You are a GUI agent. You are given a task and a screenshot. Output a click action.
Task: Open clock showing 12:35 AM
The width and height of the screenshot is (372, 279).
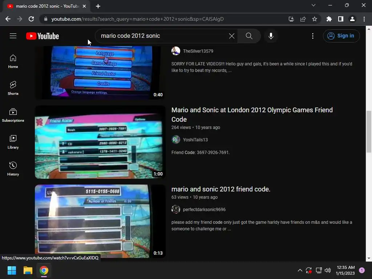coord(345,270)
